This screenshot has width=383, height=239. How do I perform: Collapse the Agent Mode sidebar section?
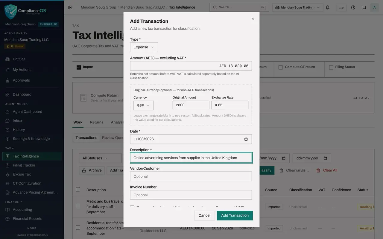pyautogui.click(x=17, y=104)
